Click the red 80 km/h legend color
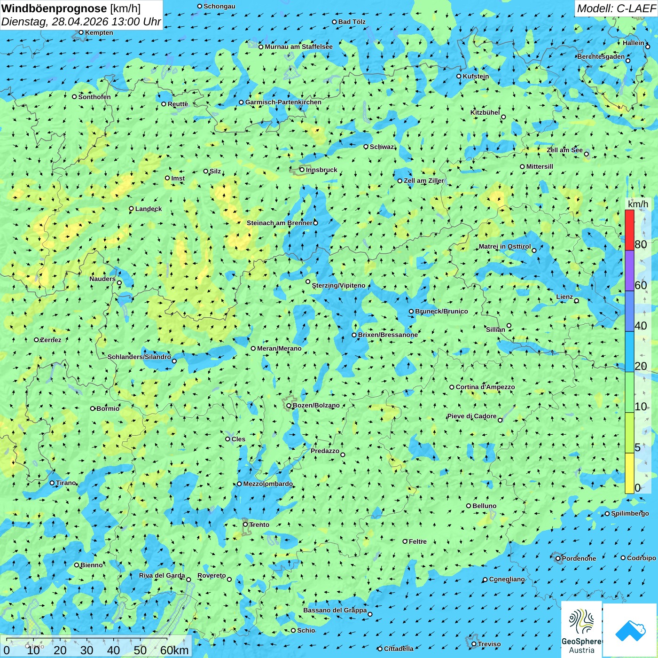This screenshot has width=658, height=658. click(x=629, y=230)
